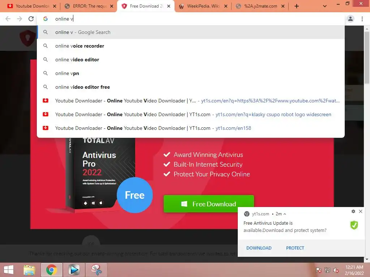Close the WeekiPedia tab
Screen dimensions: 370x277
pos(226,6)
